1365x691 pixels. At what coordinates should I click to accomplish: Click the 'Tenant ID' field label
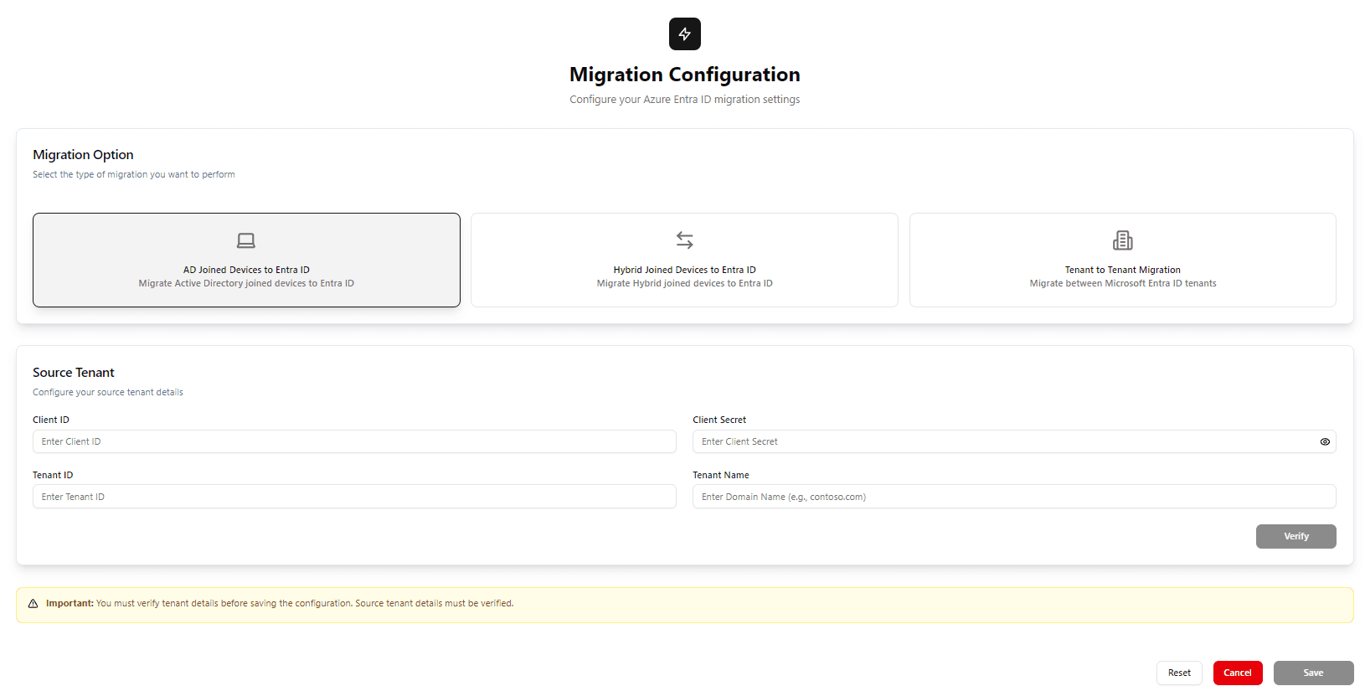pos(53,475)
